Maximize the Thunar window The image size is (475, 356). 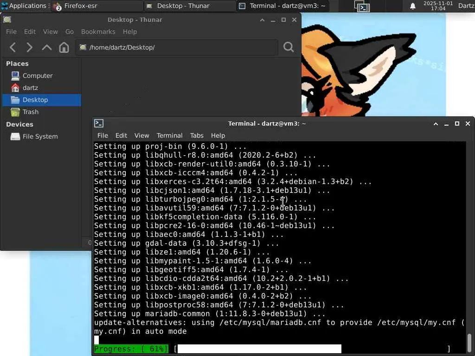coord(283,20)
